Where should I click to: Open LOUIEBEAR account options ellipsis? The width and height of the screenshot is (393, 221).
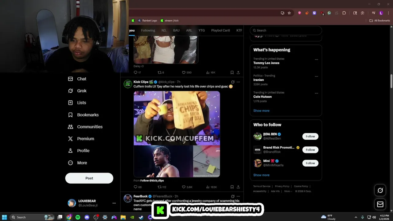[114, 203]
